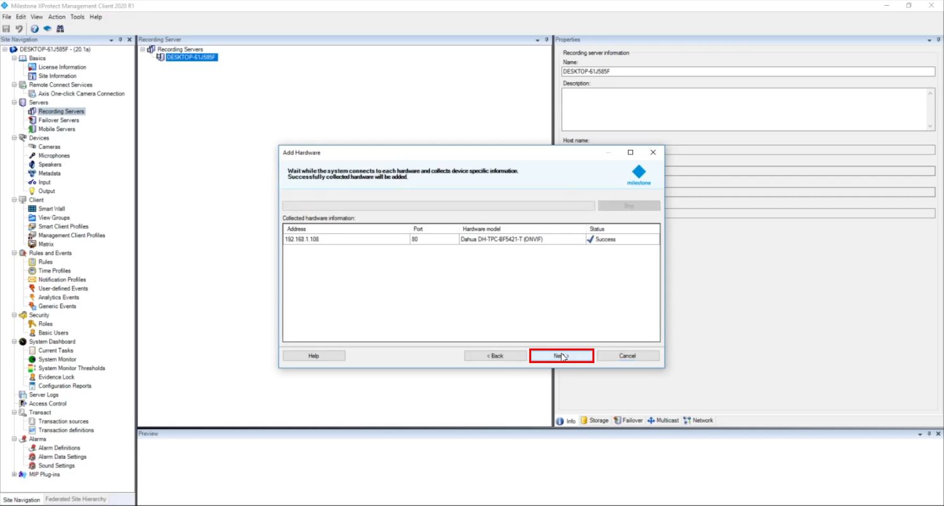
Task: Click inside the Description text box
Action: (744, 109)
